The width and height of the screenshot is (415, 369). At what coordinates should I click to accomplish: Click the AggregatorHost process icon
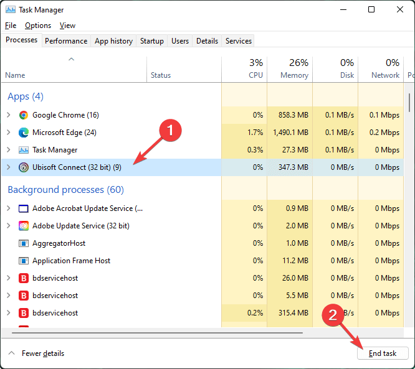(x=24, y=243)
